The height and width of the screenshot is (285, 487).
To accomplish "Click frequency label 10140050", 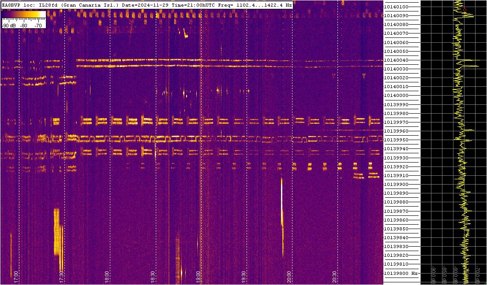I will click(x=396, y=51).
